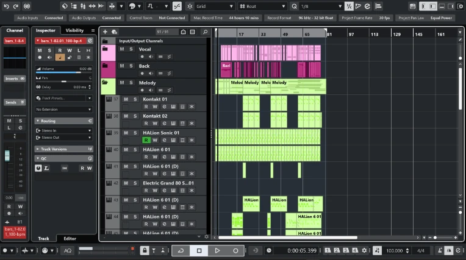Disable Read automation on HALion Sonic 01

(x=146, y=139)
